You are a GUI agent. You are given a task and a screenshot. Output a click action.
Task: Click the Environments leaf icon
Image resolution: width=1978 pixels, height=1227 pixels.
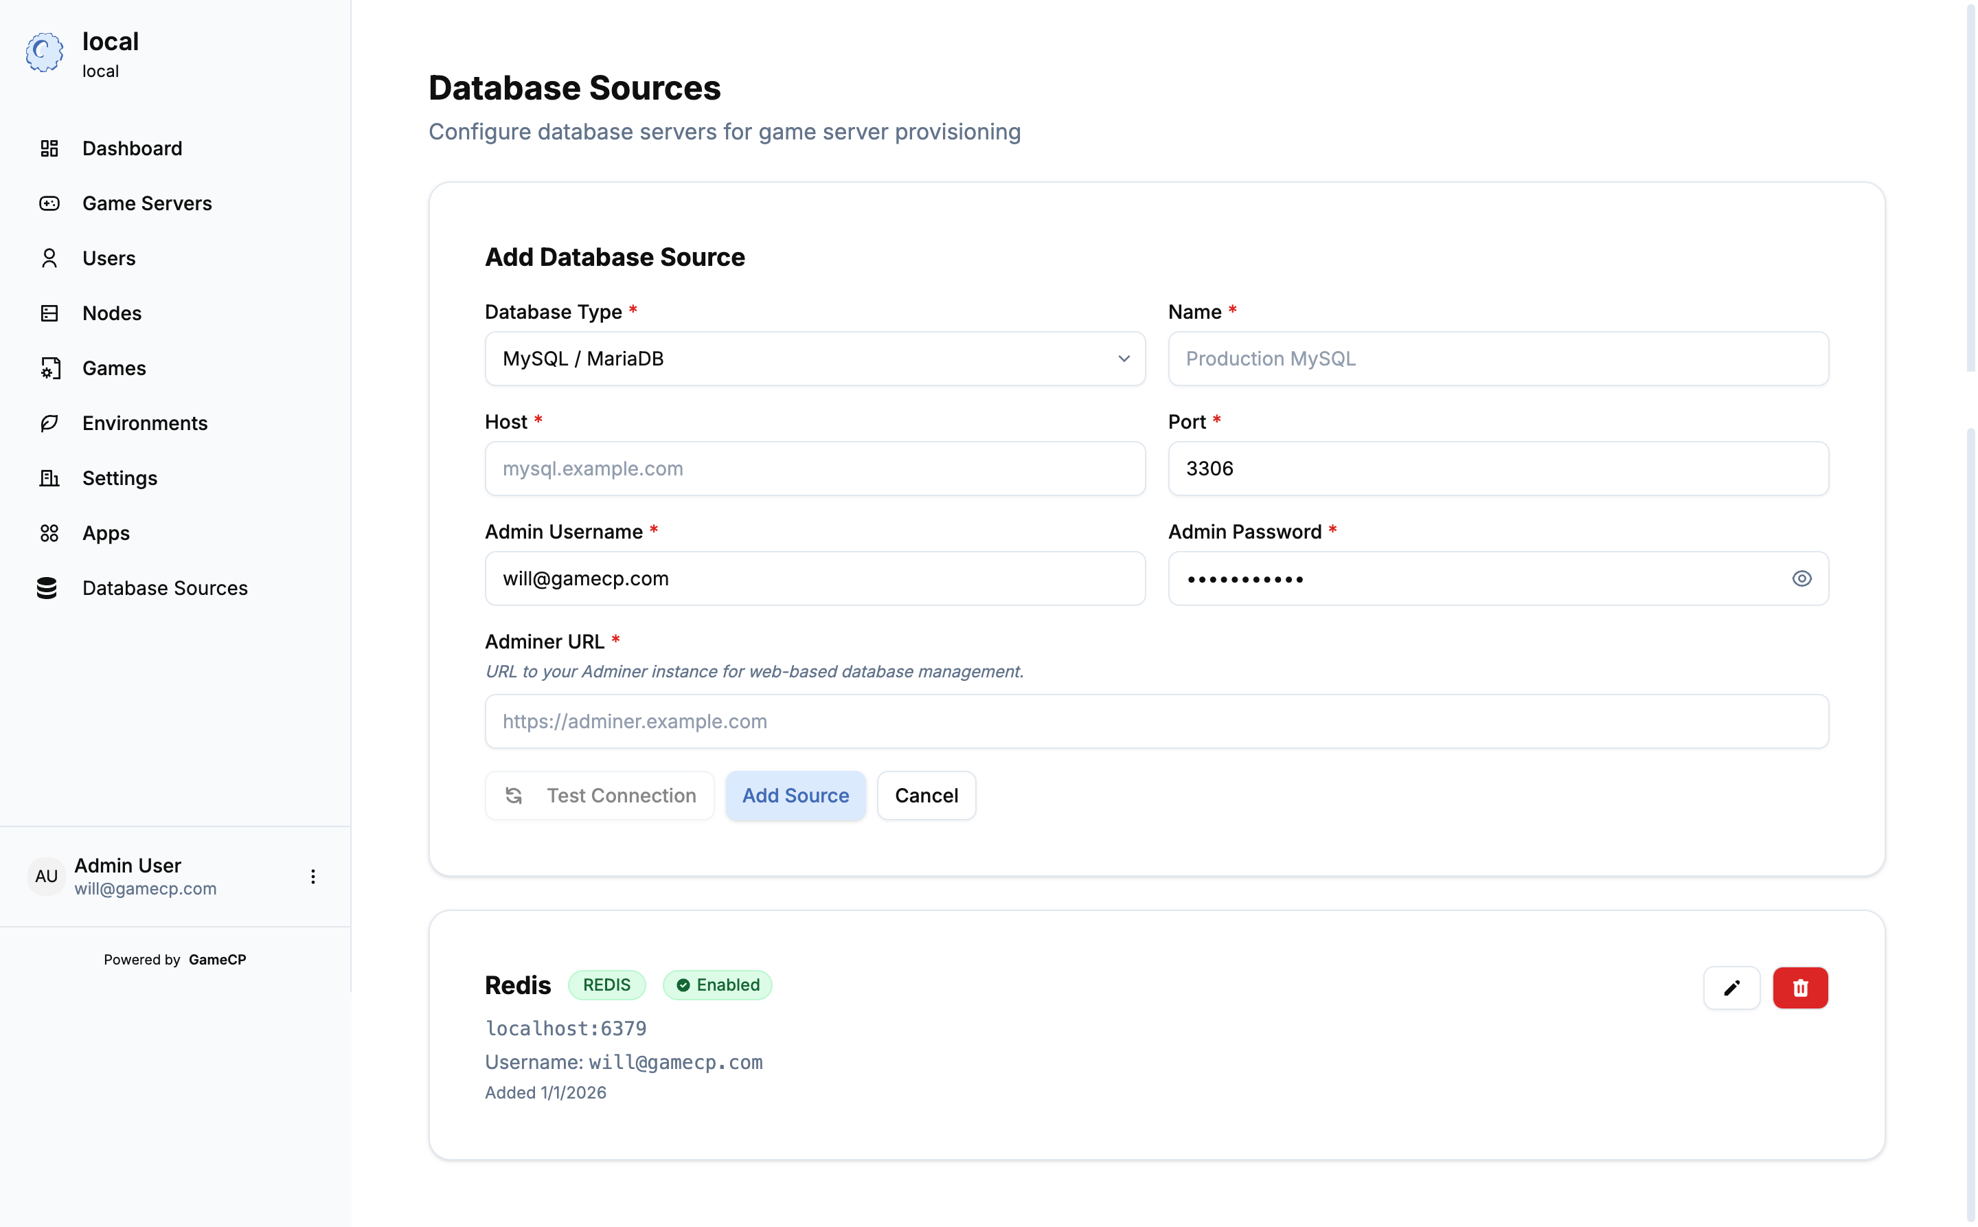click(49, 423)
